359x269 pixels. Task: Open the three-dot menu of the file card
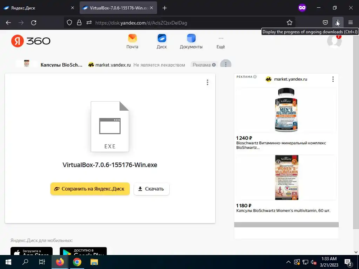[x=208, y=82]
